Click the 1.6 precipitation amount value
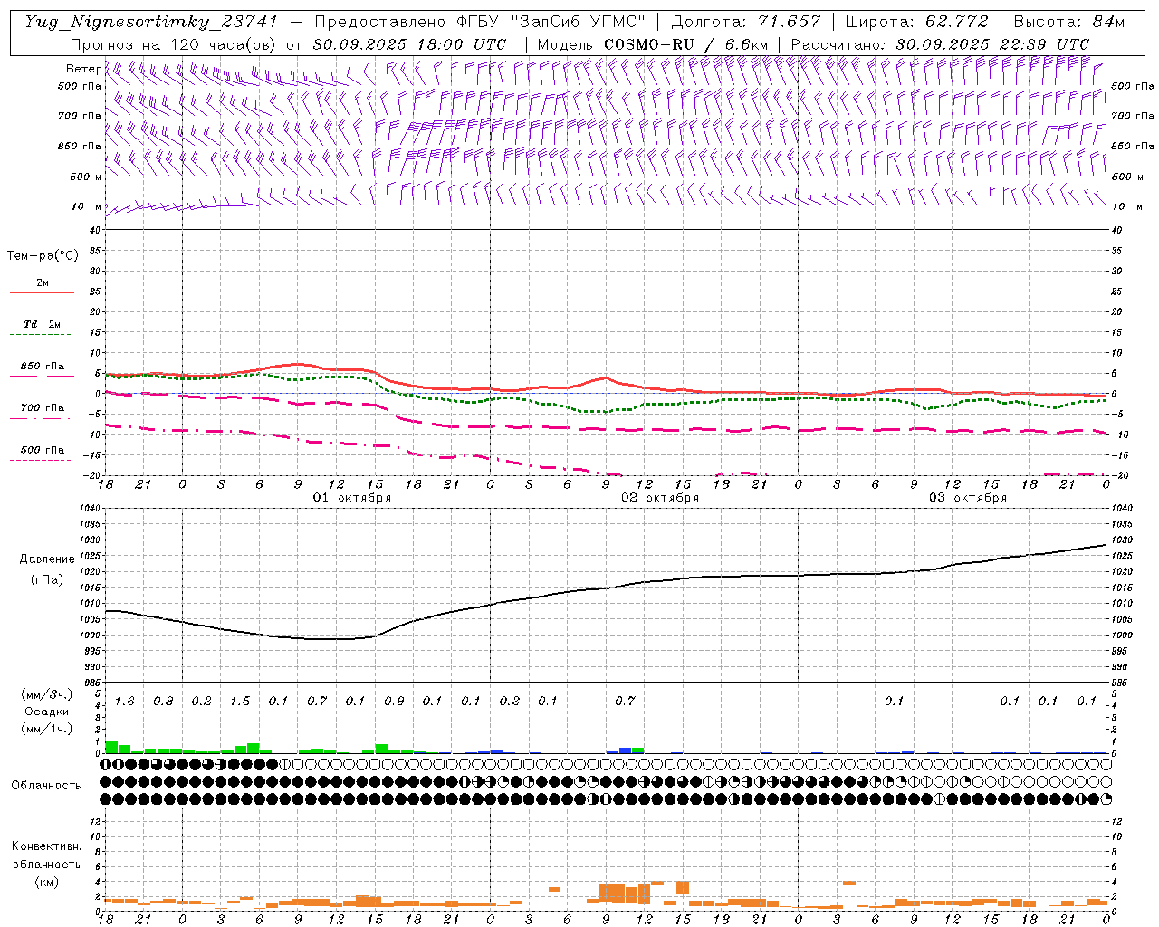 [124, 702]
